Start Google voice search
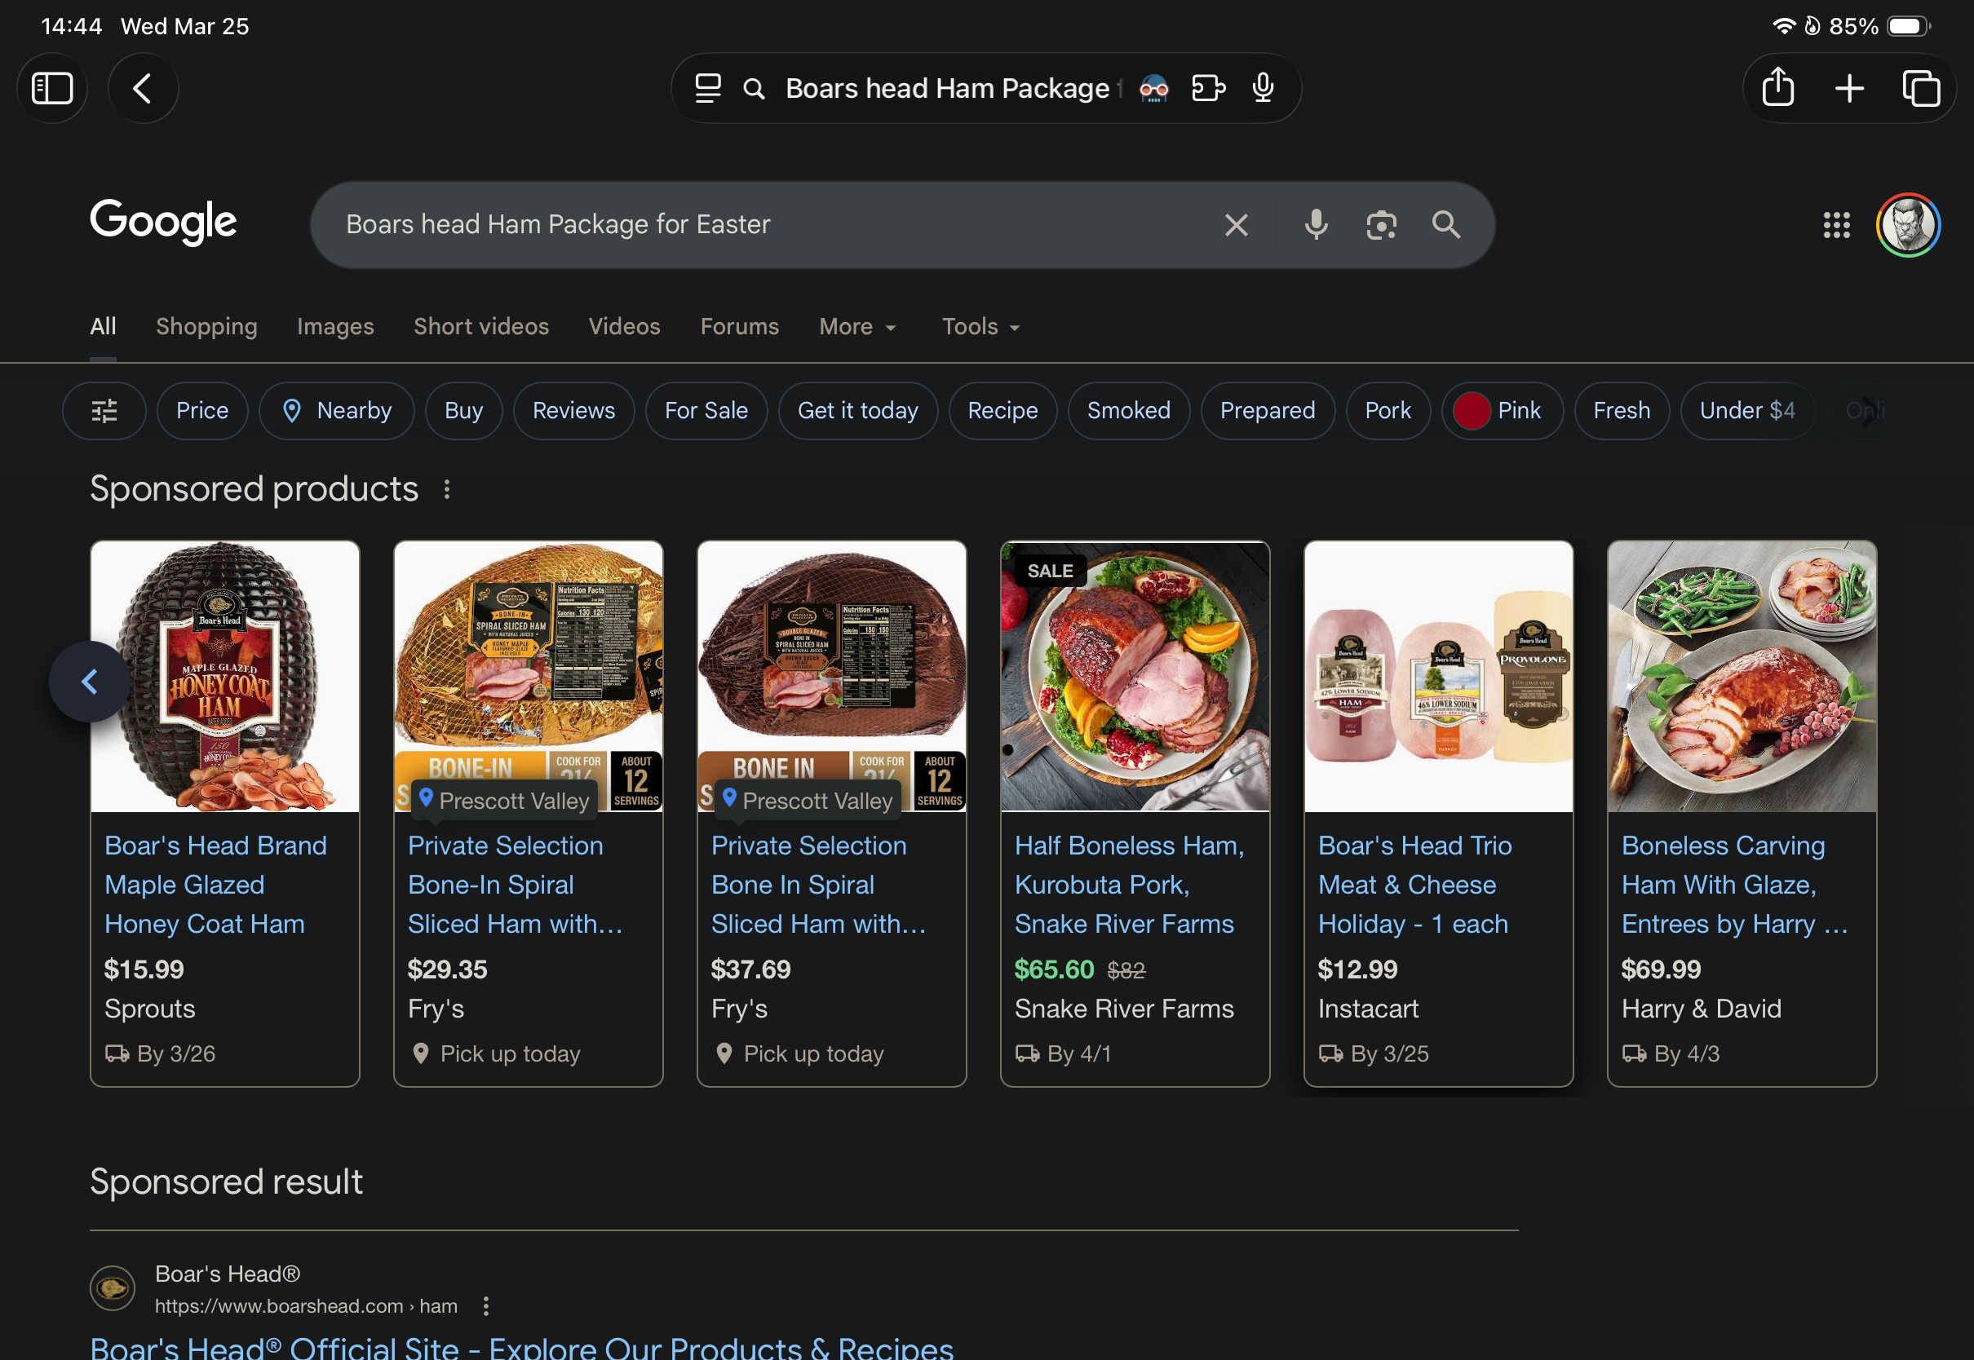Image resolution: width=1974 pixels, height=1360 pixels. coord(1316,225)
